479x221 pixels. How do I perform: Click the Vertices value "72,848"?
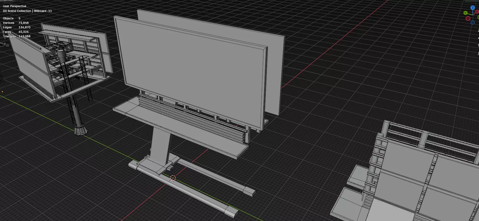pos(24,23)
